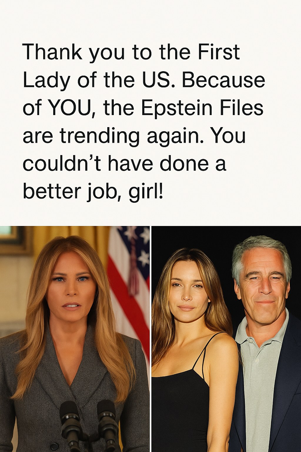
Task: Click the left photo of woman at podium
Action: point(75,339)
